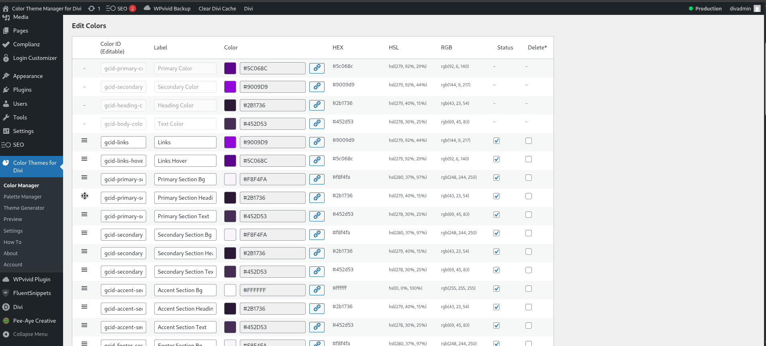Uncheck Status checkbox for Links Hover row
The height and width of the screenshot is (346, 766).
point(496,159)
